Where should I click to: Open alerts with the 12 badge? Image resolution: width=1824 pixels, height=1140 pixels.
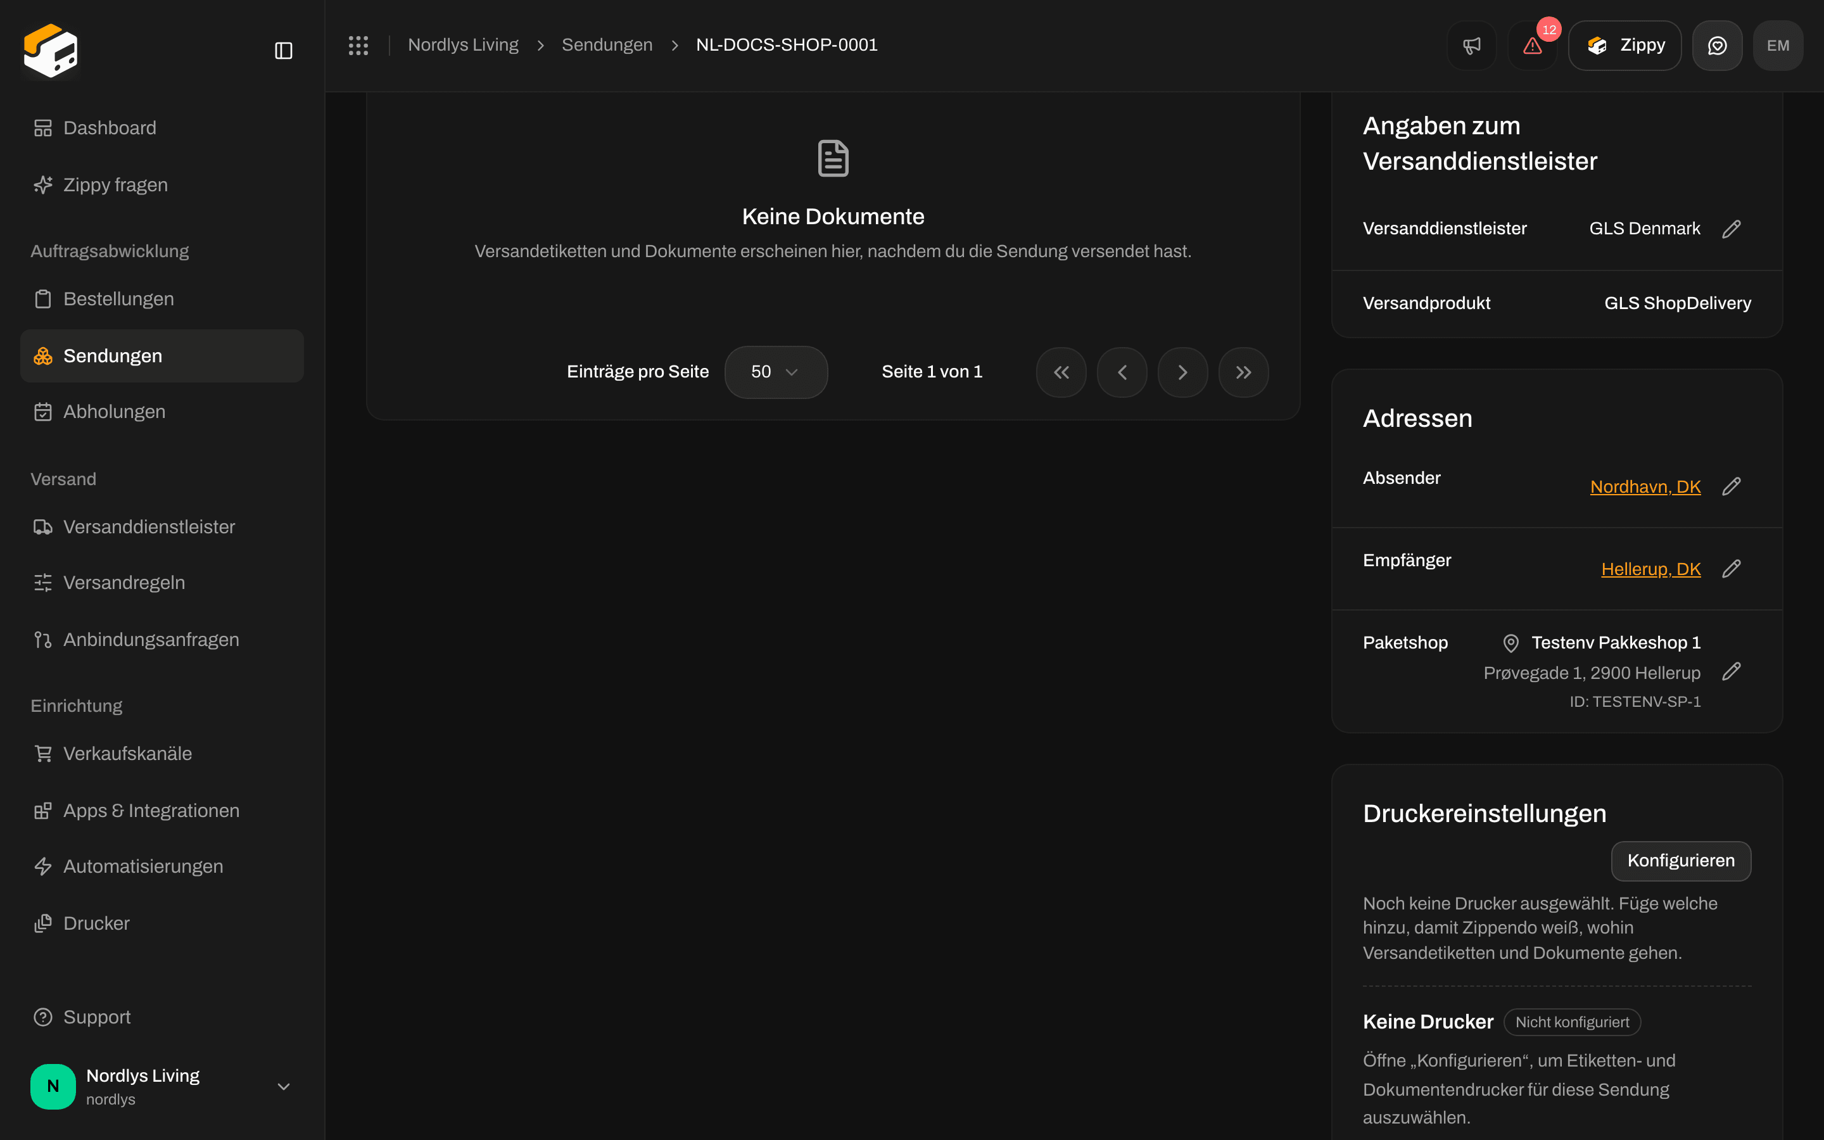1532,45
